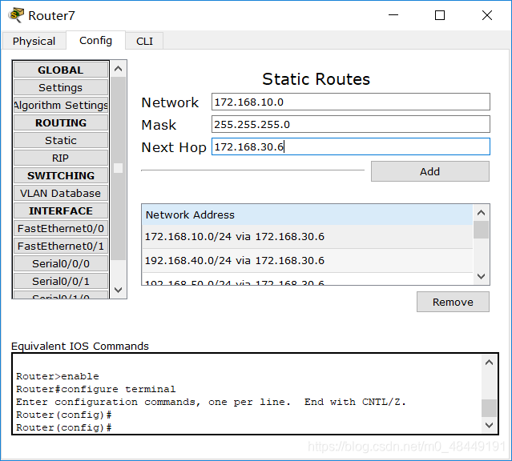Click the GLOBAL section button
This screenshot has height=461, width=512.
pyautogui.click(x=61, y=70)
